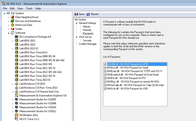Click the Revert button label
196x121 pixels.
tap(95, 14)
